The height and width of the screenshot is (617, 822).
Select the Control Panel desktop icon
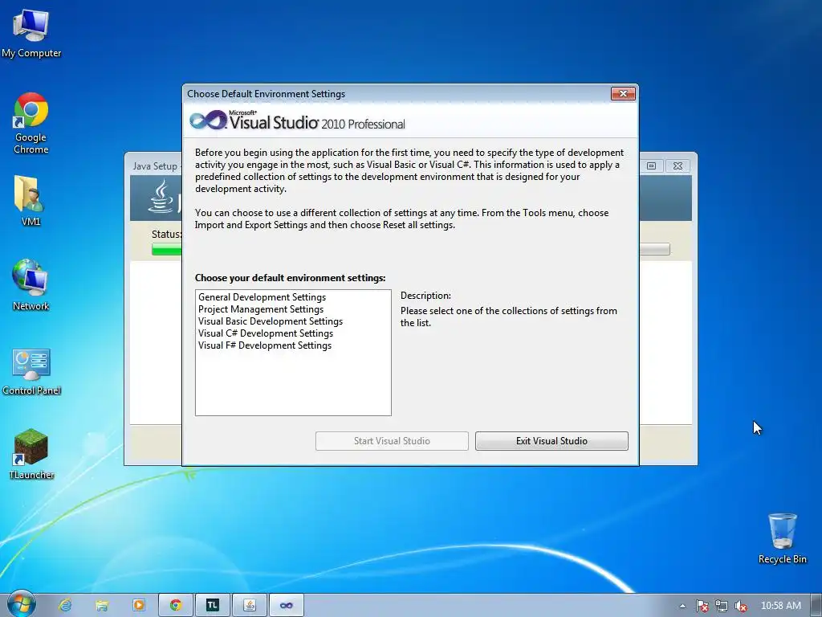tap(31, 371)
